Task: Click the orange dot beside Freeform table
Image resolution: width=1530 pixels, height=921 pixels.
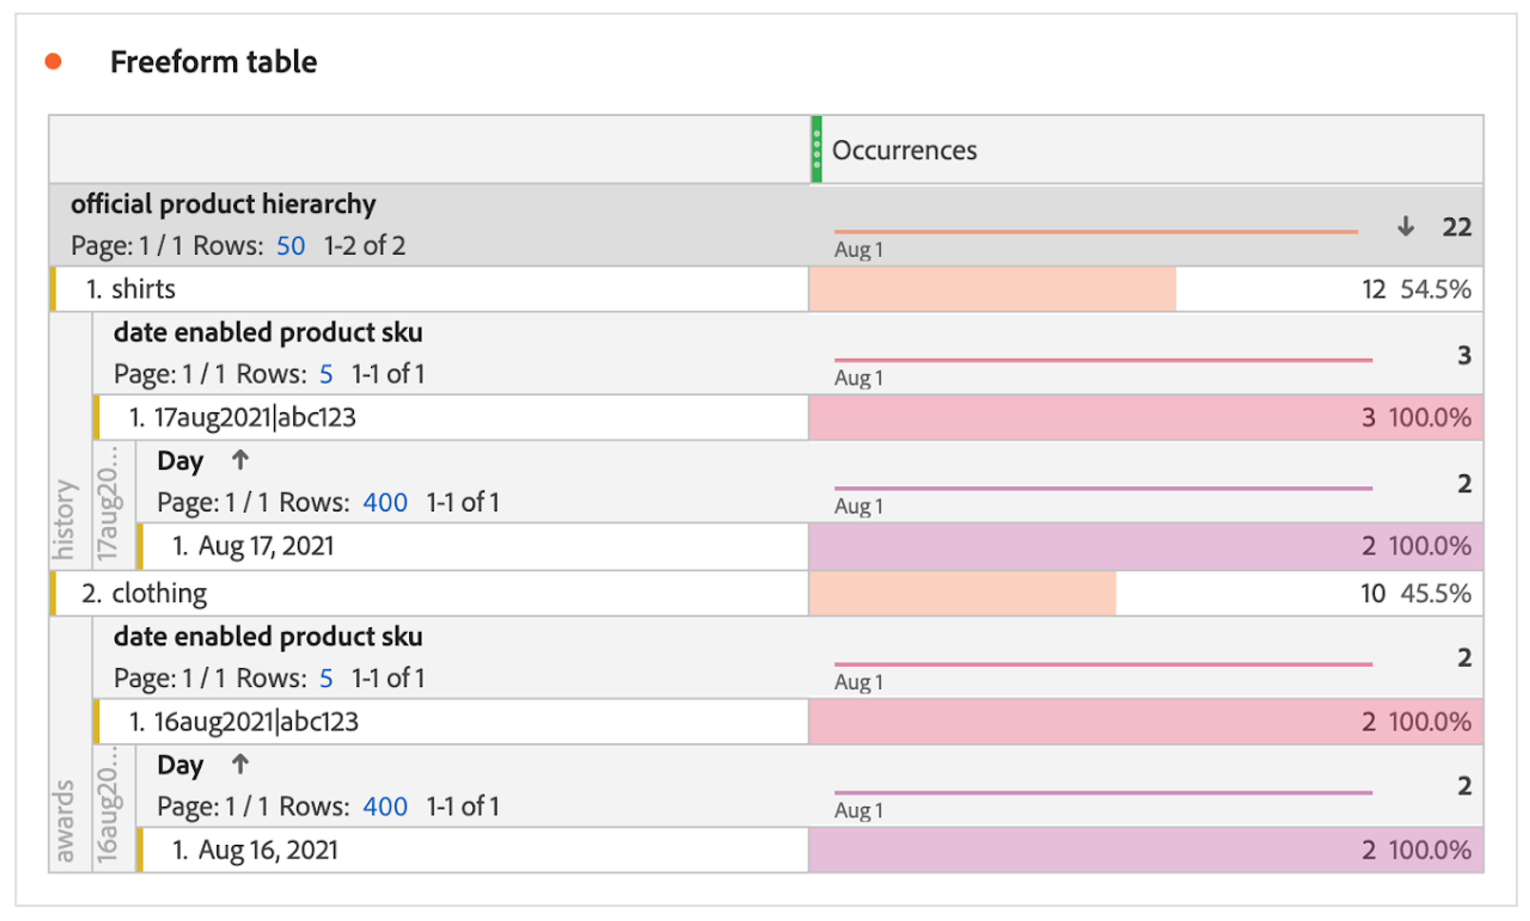Action: pyautogui.click(x=53, y=61)
